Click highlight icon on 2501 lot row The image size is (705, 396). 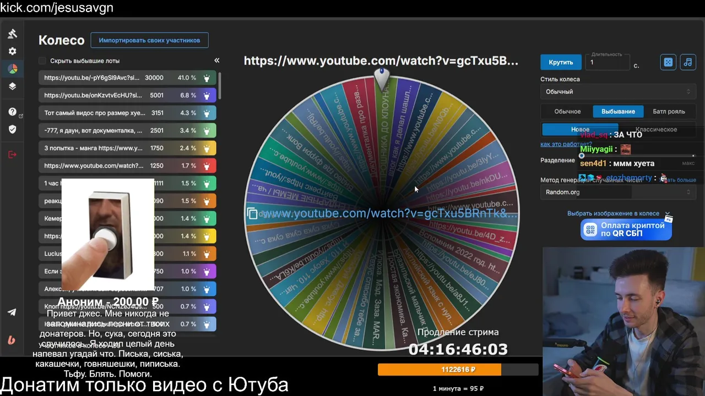pos(207,131)
